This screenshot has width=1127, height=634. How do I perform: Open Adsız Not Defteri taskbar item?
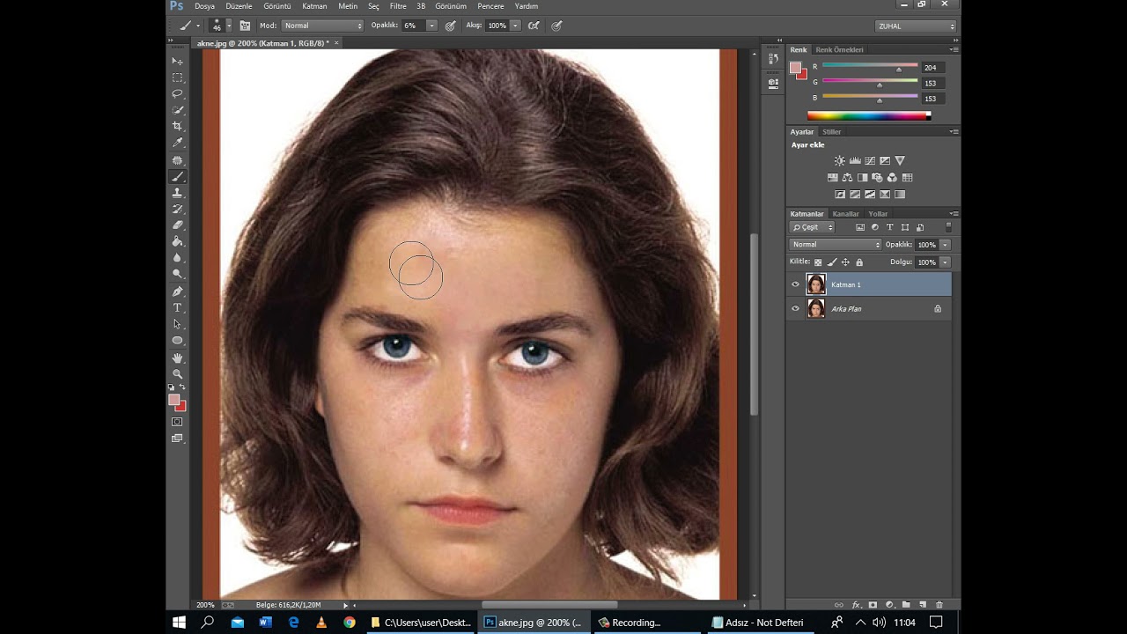tap(758, 623)
